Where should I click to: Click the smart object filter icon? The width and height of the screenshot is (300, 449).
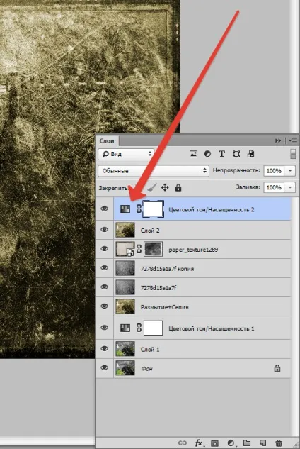pos(251,154)
